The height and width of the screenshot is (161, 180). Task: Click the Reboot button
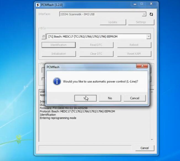pyautogui.click(x=134, y=45)
